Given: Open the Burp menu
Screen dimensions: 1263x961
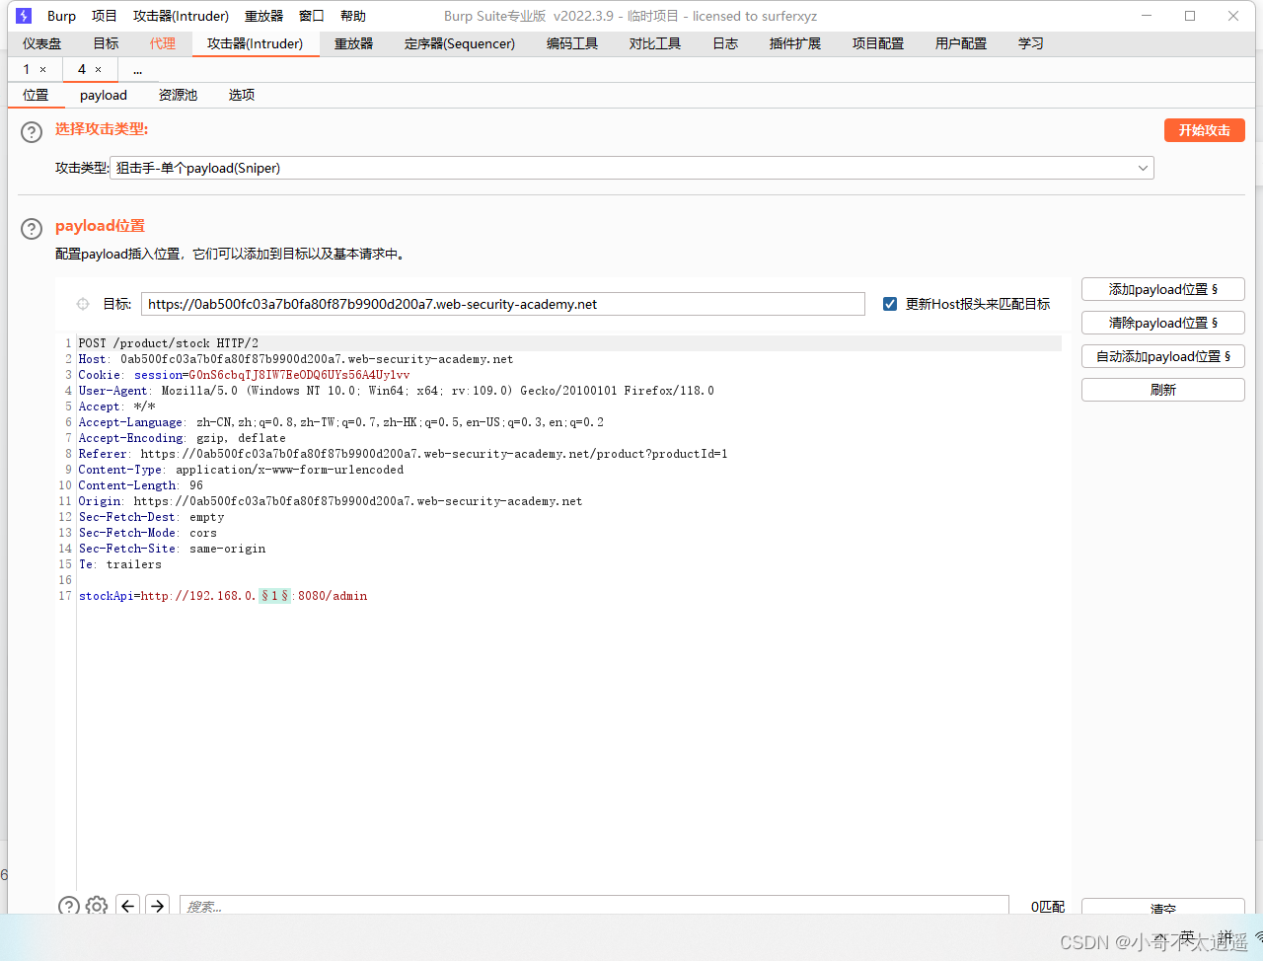Looking at the screenshot, I should pyautogui.click(x=61, y=16).
